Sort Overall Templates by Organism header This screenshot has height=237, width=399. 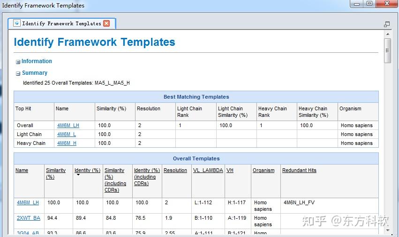[x=263, y=170]
